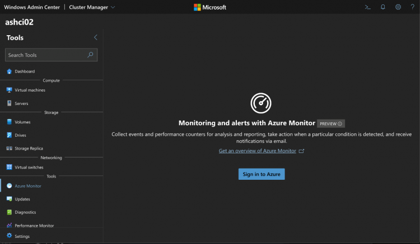
Task: Open the Cluster Manager dropdown
Action: (x=92, y=7)
